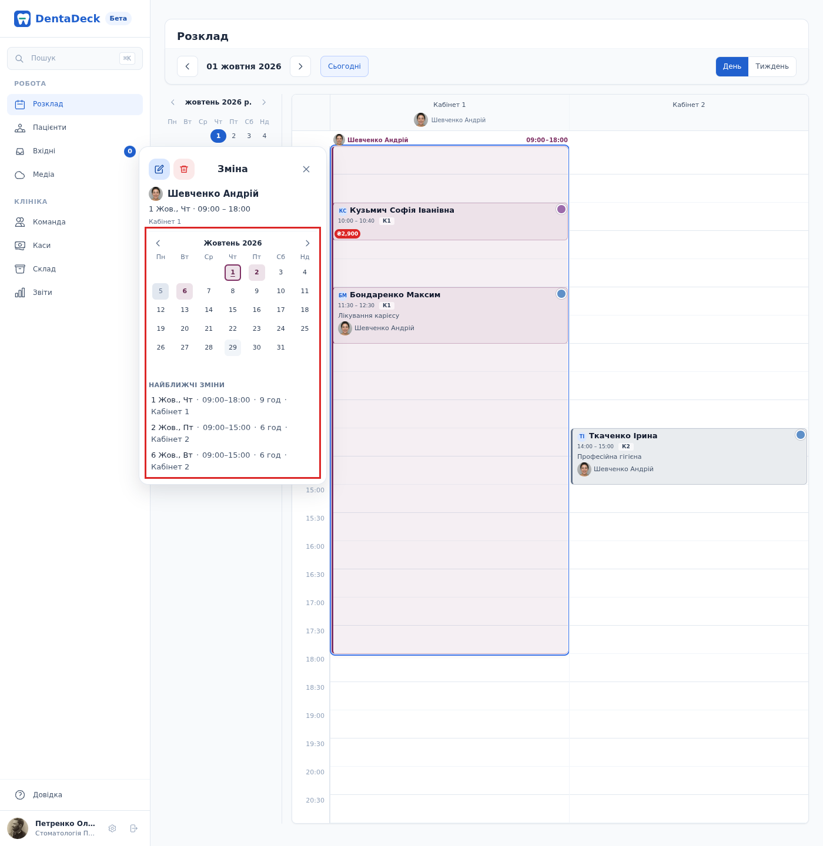Click the settings gear next to the user profile
Image resolution: width=823 pixels, height=846 pixels.
[112, 828]
